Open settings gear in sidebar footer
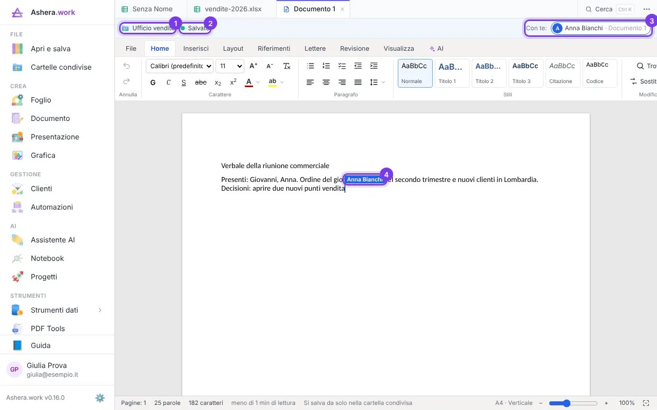The height and width of the screenshot is (410, 657). click(x=100, y=398)
